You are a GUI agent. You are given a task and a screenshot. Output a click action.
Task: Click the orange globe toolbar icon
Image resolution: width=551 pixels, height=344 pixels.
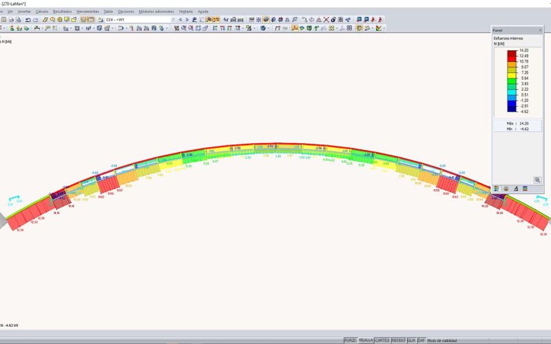(x=60, y=20)
